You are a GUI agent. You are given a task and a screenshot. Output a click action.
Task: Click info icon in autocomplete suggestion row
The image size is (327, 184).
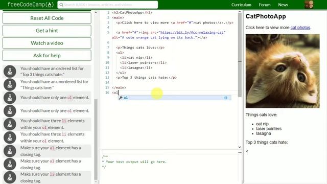click(x=226, y=98)
